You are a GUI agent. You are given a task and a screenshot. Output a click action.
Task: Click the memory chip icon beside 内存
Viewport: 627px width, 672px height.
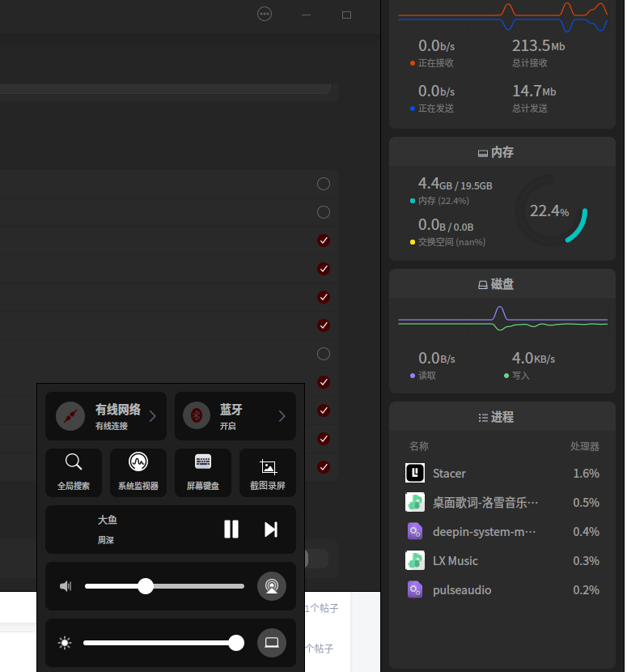483,154
